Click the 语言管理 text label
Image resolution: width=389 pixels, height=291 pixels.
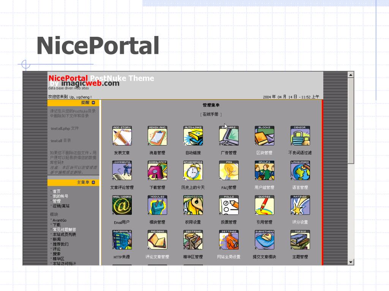tap(300, 188)
